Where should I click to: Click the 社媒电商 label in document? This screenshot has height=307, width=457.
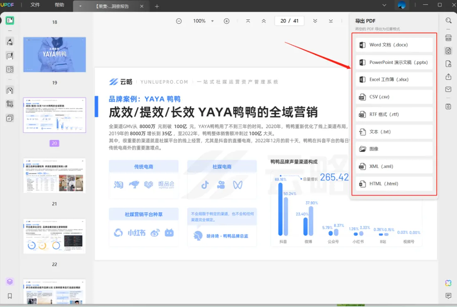click(222, 167)
